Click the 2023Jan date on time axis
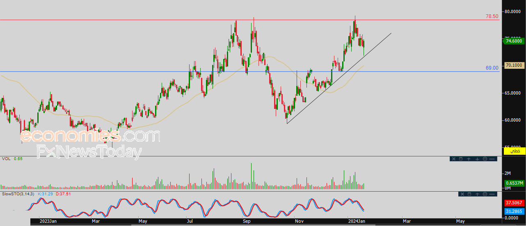 click(48, 221)
